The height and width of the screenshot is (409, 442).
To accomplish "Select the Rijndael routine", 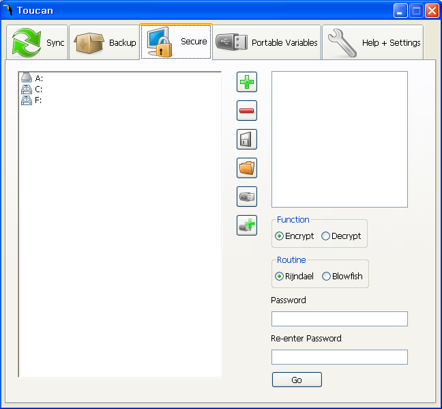I will [x=294, y=276].
